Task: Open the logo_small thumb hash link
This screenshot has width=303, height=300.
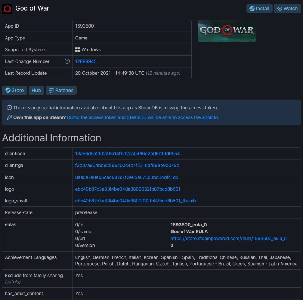Action: (135, 201)
